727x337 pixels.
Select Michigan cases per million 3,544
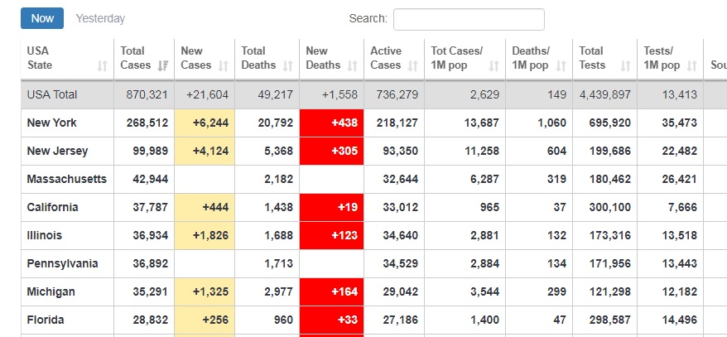click(485, 292)
